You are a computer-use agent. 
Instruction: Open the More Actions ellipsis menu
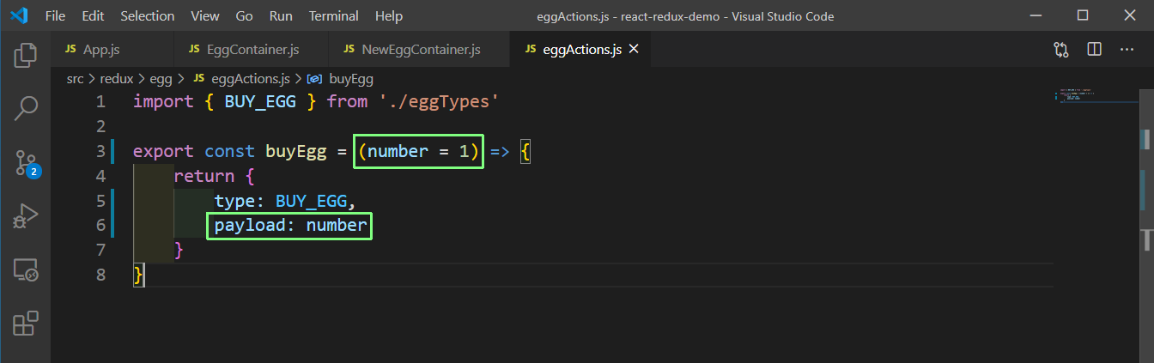coord(1127,50)
